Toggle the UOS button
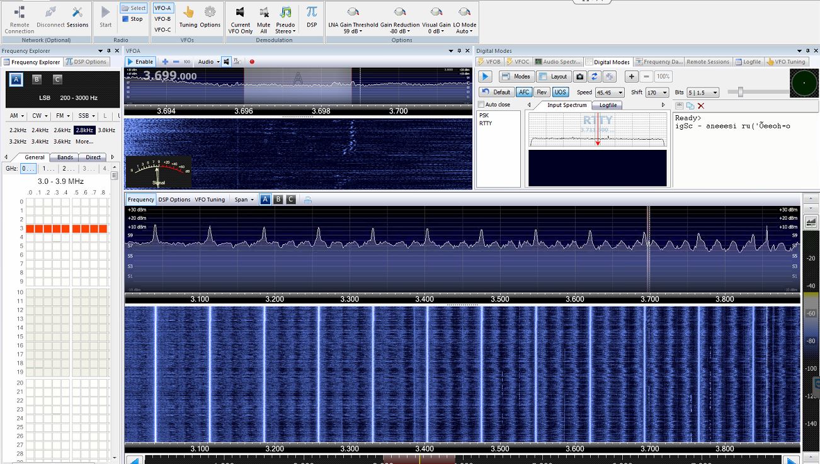820x464 pixels. (x=560, y=92)
